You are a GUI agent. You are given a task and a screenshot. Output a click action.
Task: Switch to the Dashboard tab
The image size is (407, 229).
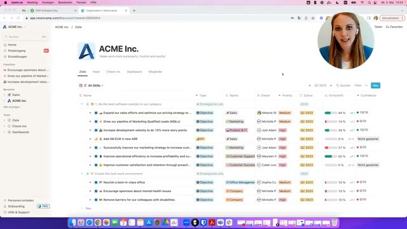tap(134, 72)
